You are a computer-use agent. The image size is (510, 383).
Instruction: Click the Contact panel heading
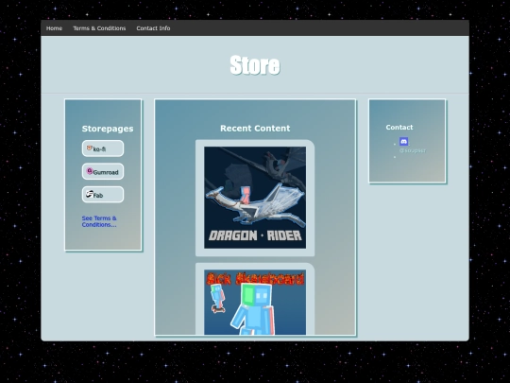coord(399,128)
